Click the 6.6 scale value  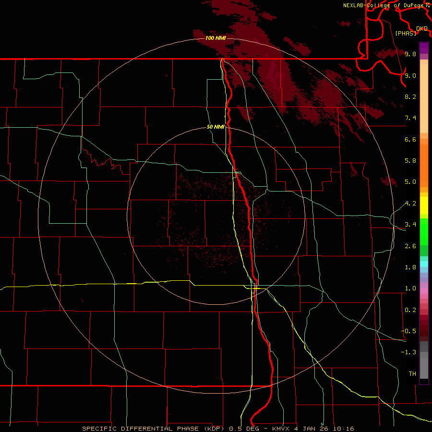[410, 139]
